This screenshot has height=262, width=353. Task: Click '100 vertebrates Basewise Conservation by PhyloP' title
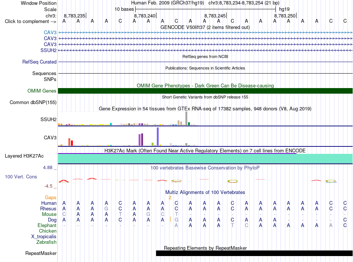[205, 168]
